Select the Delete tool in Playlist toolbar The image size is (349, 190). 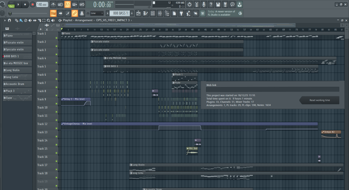click(x=26, y=20)
